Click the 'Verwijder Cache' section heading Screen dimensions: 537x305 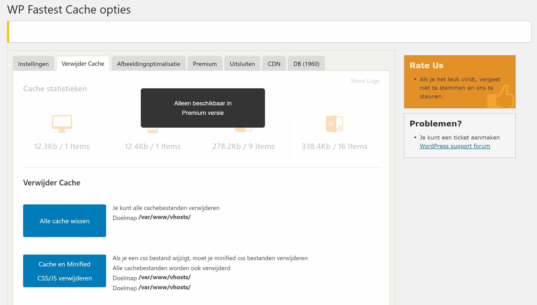[52, 183]
